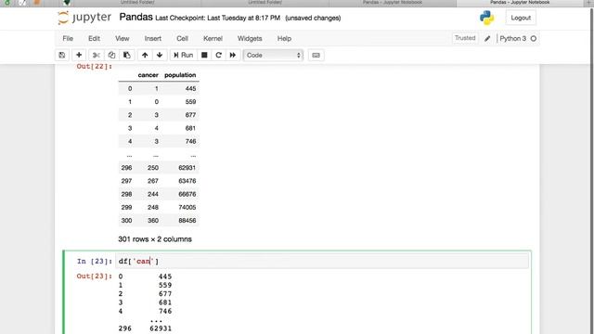Click value 62931 in Out[23] output

click(x=161, y=328)
